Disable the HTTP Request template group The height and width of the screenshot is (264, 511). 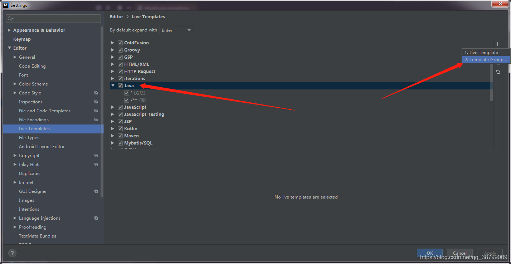120,72
